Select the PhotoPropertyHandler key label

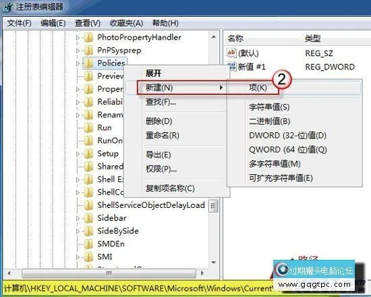pyautogui.click(x=140, y=37)
